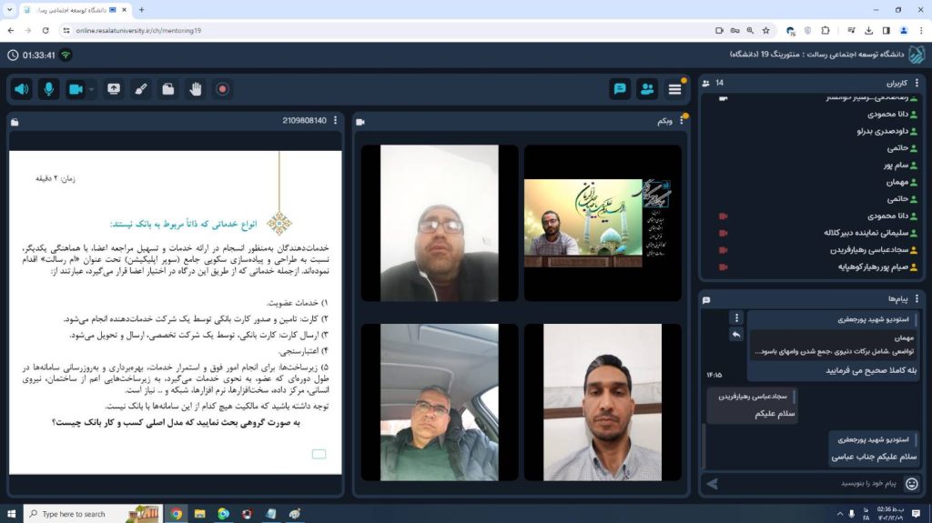Select the whiteboard brush tool

(141, 89)
